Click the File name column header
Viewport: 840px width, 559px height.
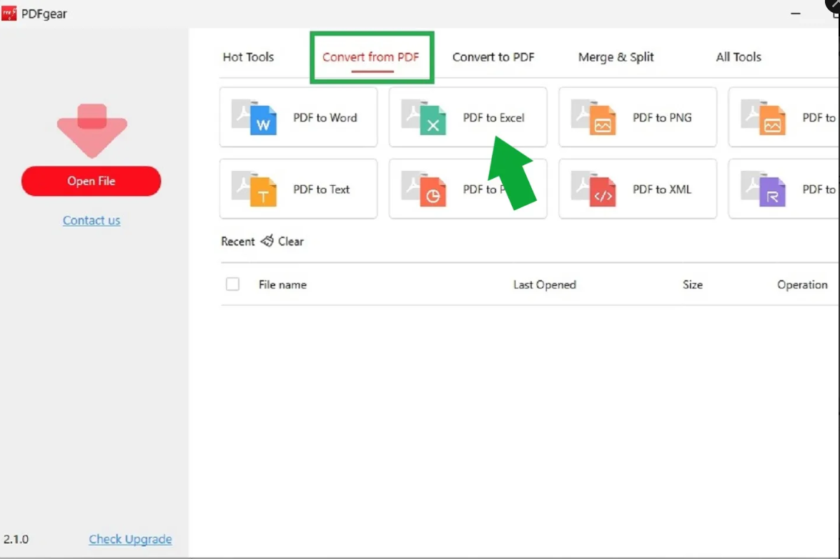click(282, 285)
